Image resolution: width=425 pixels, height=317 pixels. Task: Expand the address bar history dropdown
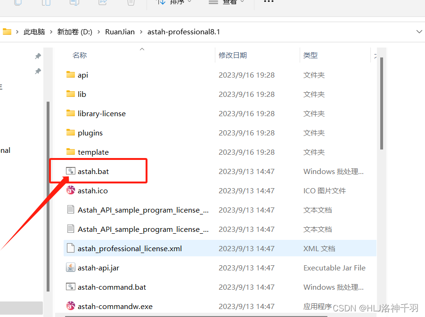click(419, 32)
